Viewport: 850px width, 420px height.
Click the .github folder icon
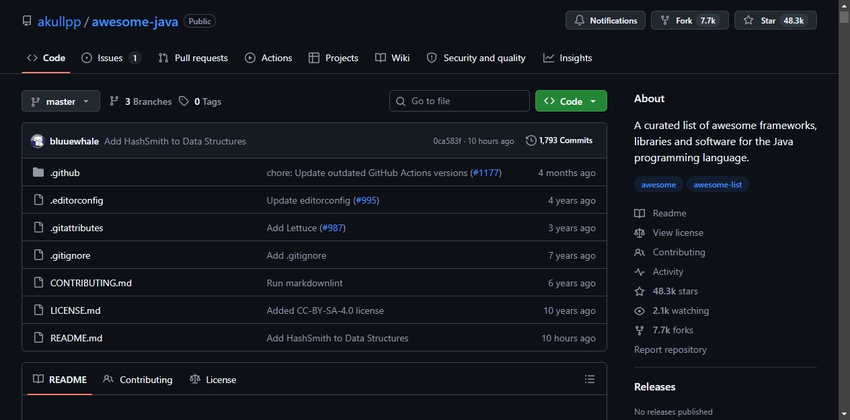tap(38, 173)
